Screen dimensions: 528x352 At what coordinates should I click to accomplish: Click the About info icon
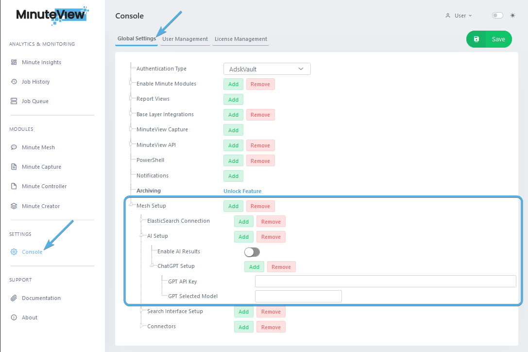coord(14,317)
